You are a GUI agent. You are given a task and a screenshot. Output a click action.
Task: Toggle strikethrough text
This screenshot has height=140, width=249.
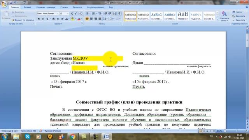(x=54, y=19)
